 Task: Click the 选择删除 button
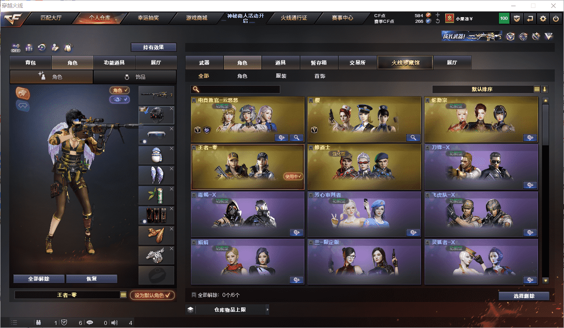click(x=524, y=296)
